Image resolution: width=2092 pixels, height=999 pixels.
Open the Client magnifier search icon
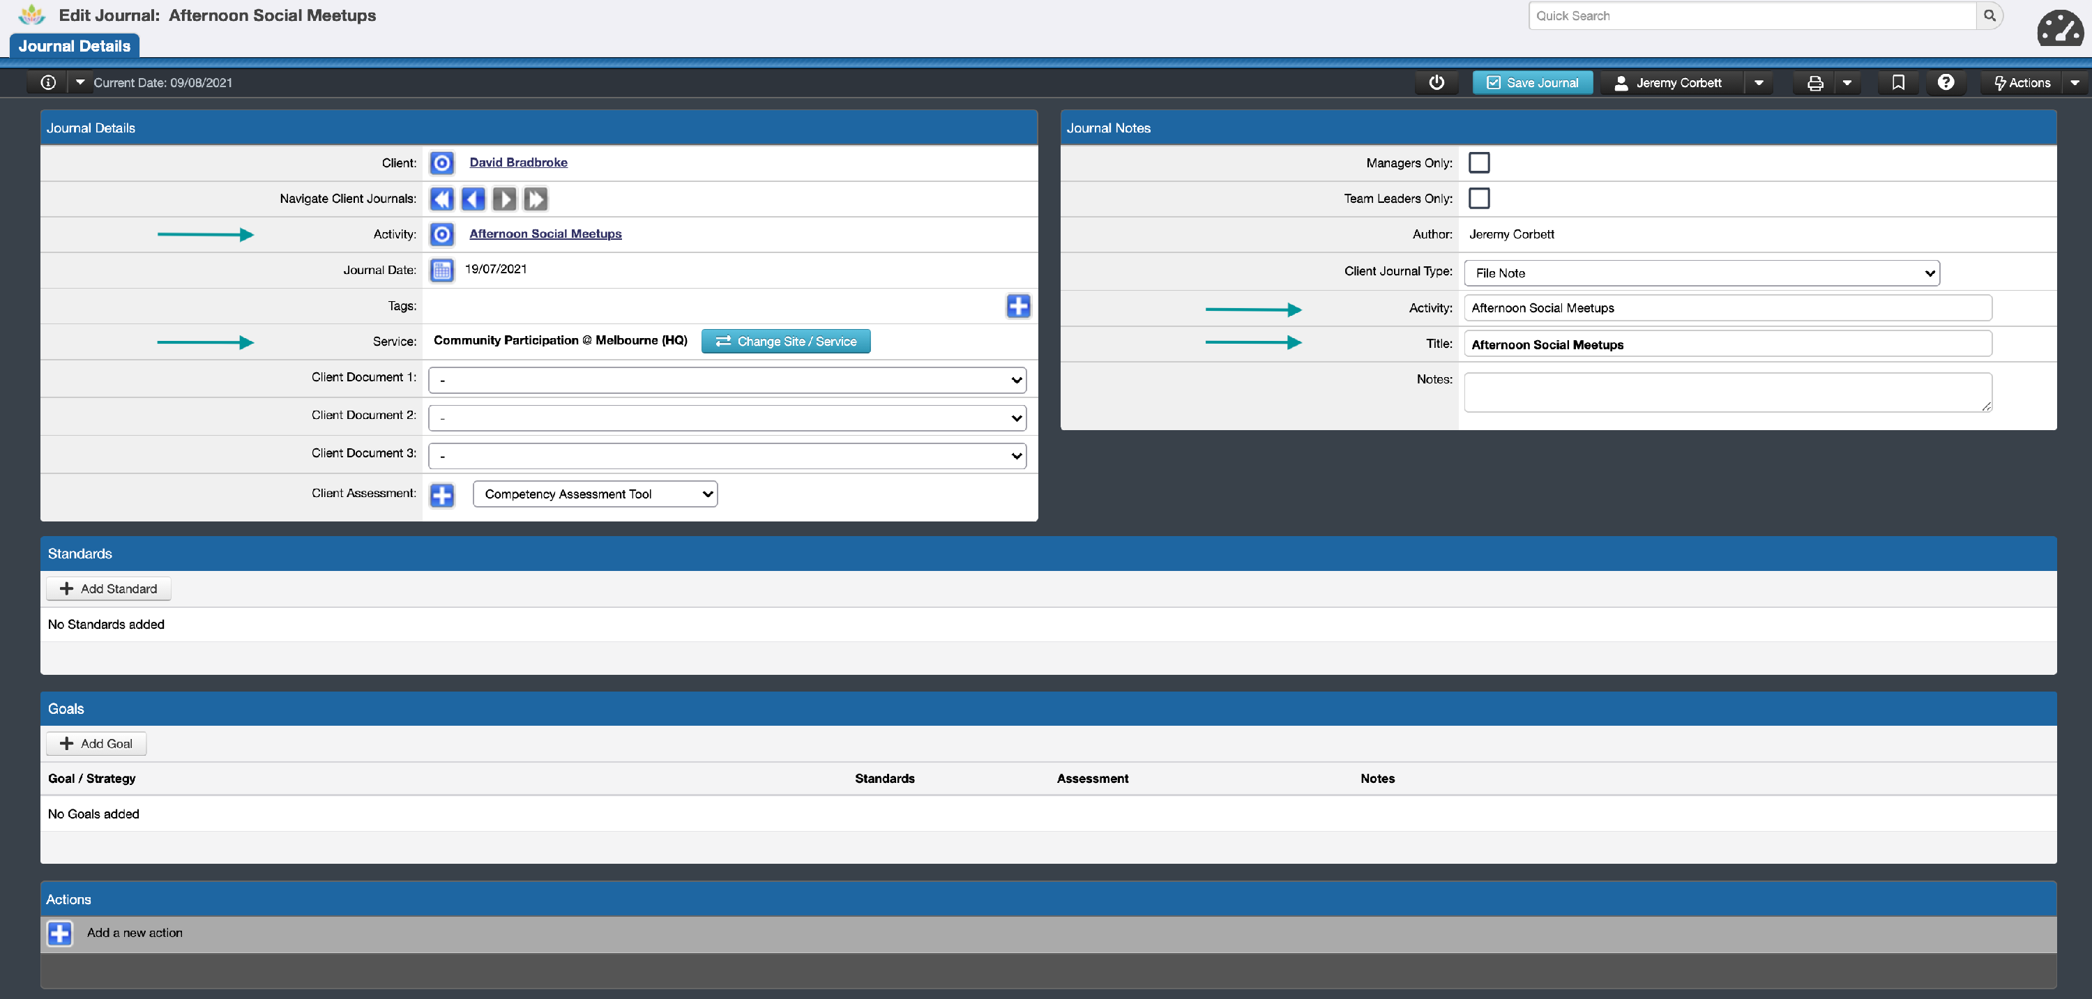pos(442,162)
